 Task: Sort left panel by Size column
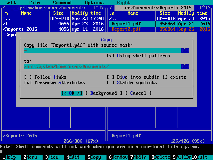click(x=58, y=13)
